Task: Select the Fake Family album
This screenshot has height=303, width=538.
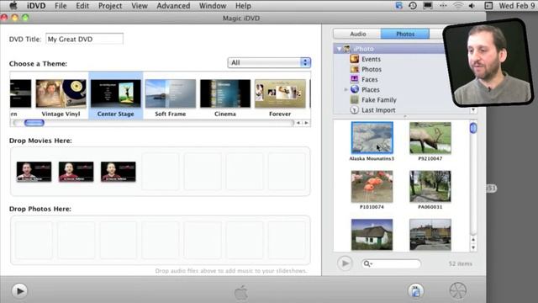Action: click(378, 100)
